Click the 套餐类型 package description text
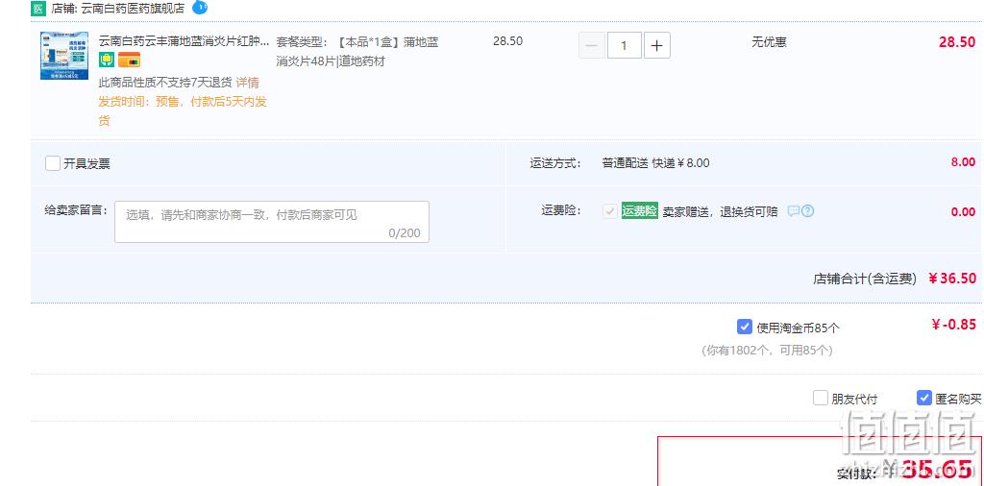 pos(357,52)
